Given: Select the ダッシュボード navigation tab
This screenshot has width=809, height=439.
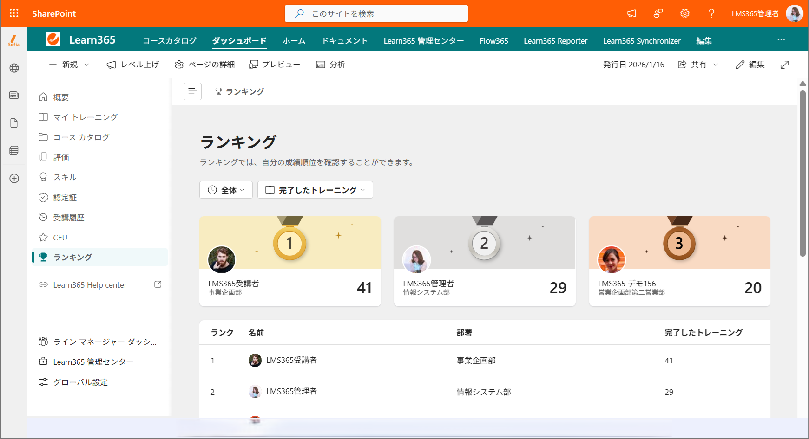Looking at the screenshot, I should point(239,41).
